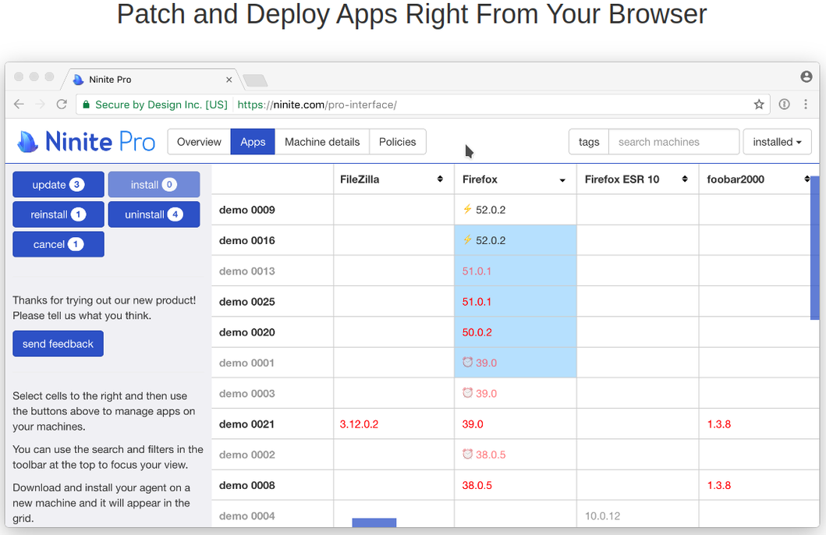Select foobar2000 1.3.8 cell for demo 0008
Viewport: 826px width, 535px height.
point(759,485)
